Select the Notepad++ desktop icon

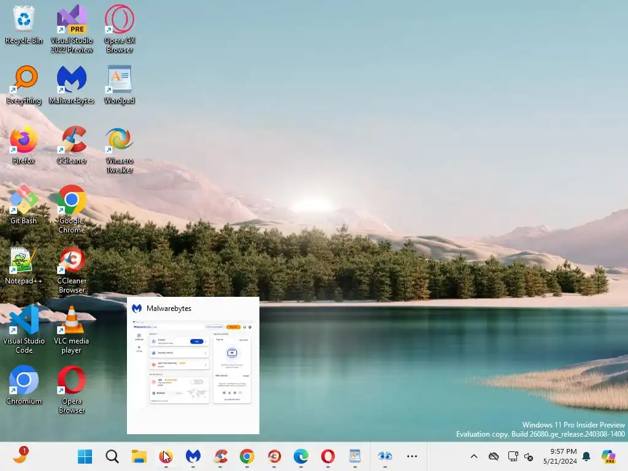[x=24, y=265]
